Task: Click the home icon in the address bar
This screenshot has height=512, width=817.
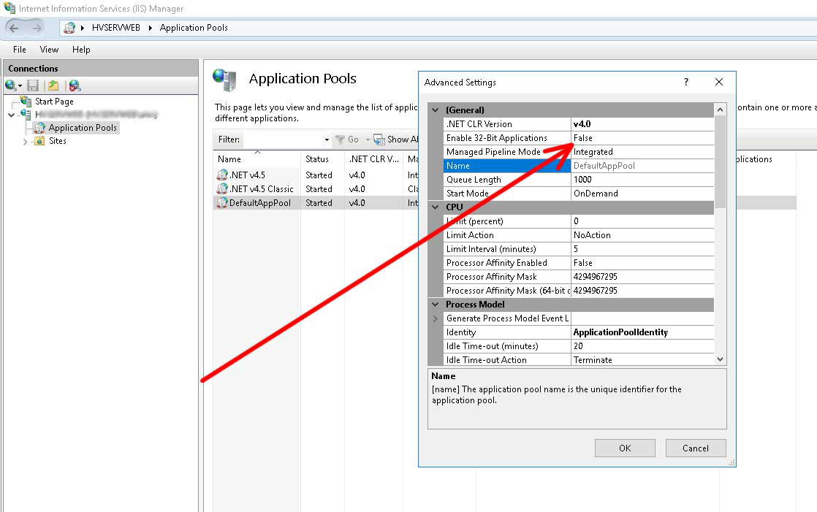Action: (x=69, y=28)
